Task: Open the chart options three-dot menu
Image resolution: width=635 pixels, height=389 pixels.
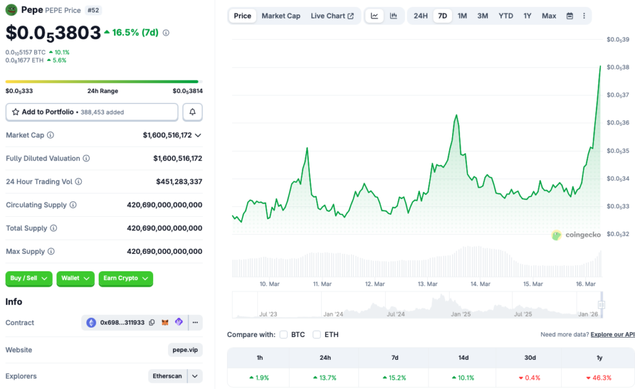Action: pyautogui.click(x=584, y=16)
